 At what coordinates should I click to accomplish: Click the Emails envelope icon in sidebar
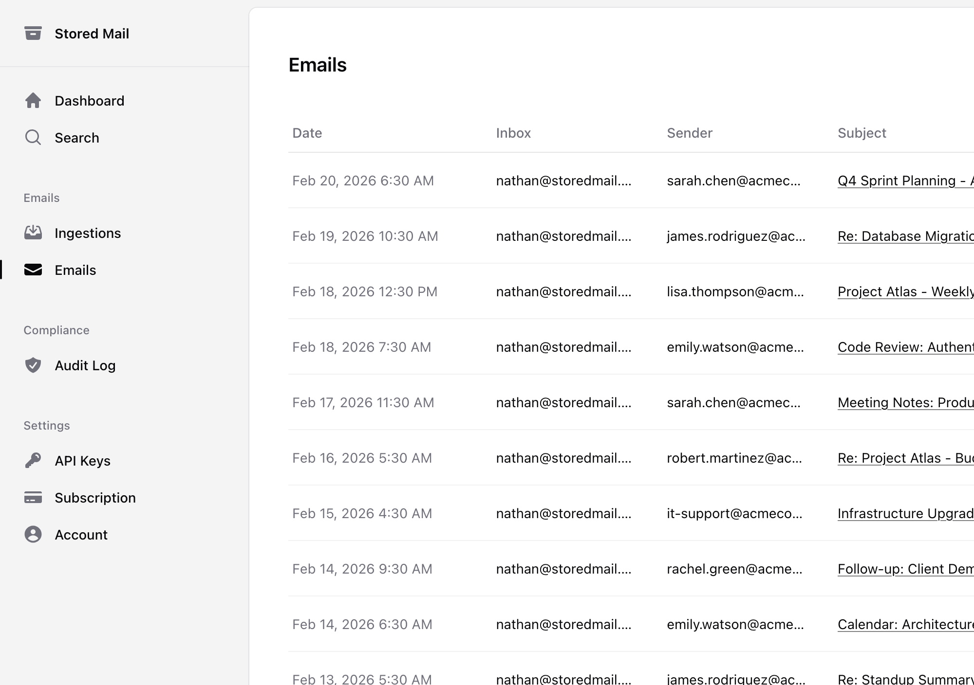coord(33,270)
